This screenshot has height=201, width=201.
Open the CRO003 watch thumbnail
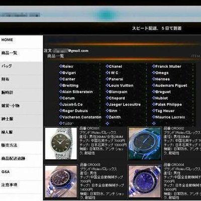tap(61, 181)
